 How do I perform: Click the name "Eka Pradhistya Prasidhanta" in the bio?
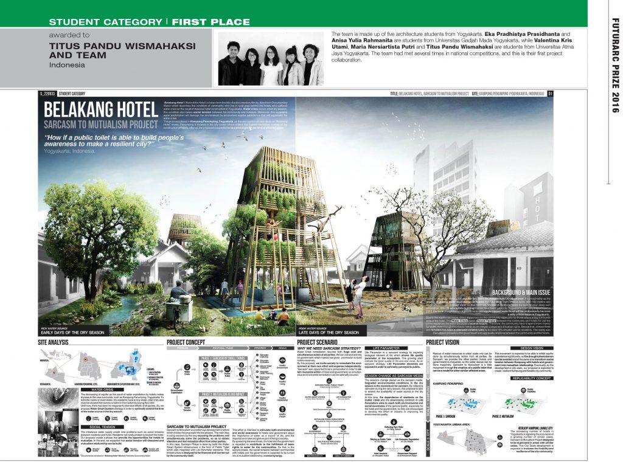(522, 34)
